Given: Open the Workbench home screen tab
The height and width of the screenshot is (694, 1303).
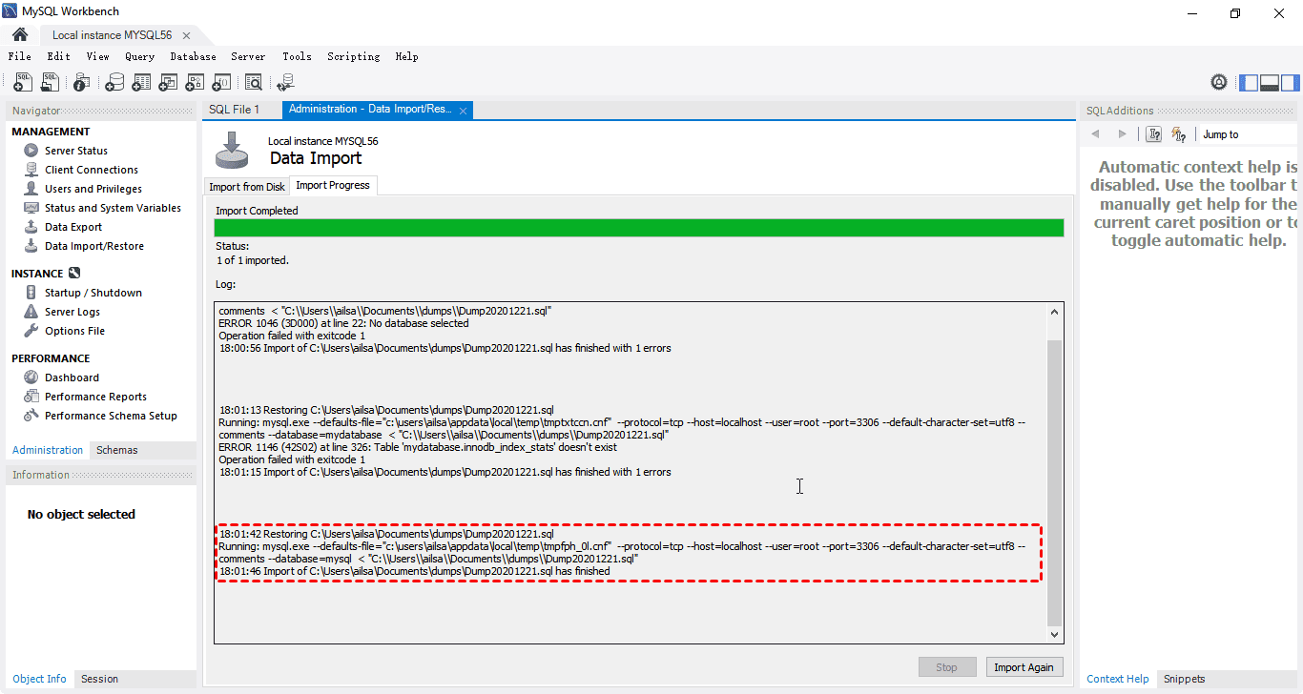Looking at the screenshot, I should click(19, 35).
